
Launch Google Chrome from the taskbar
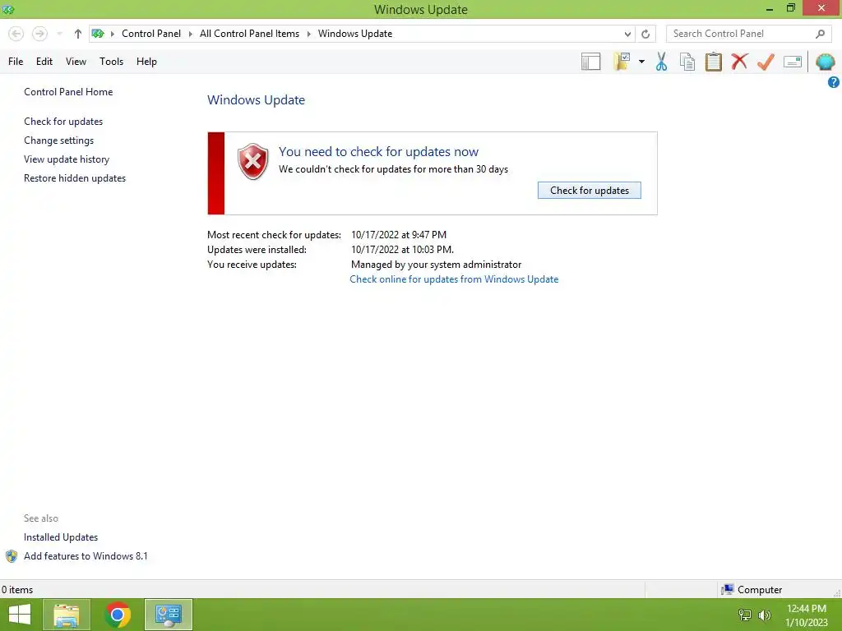coord(118,615)
